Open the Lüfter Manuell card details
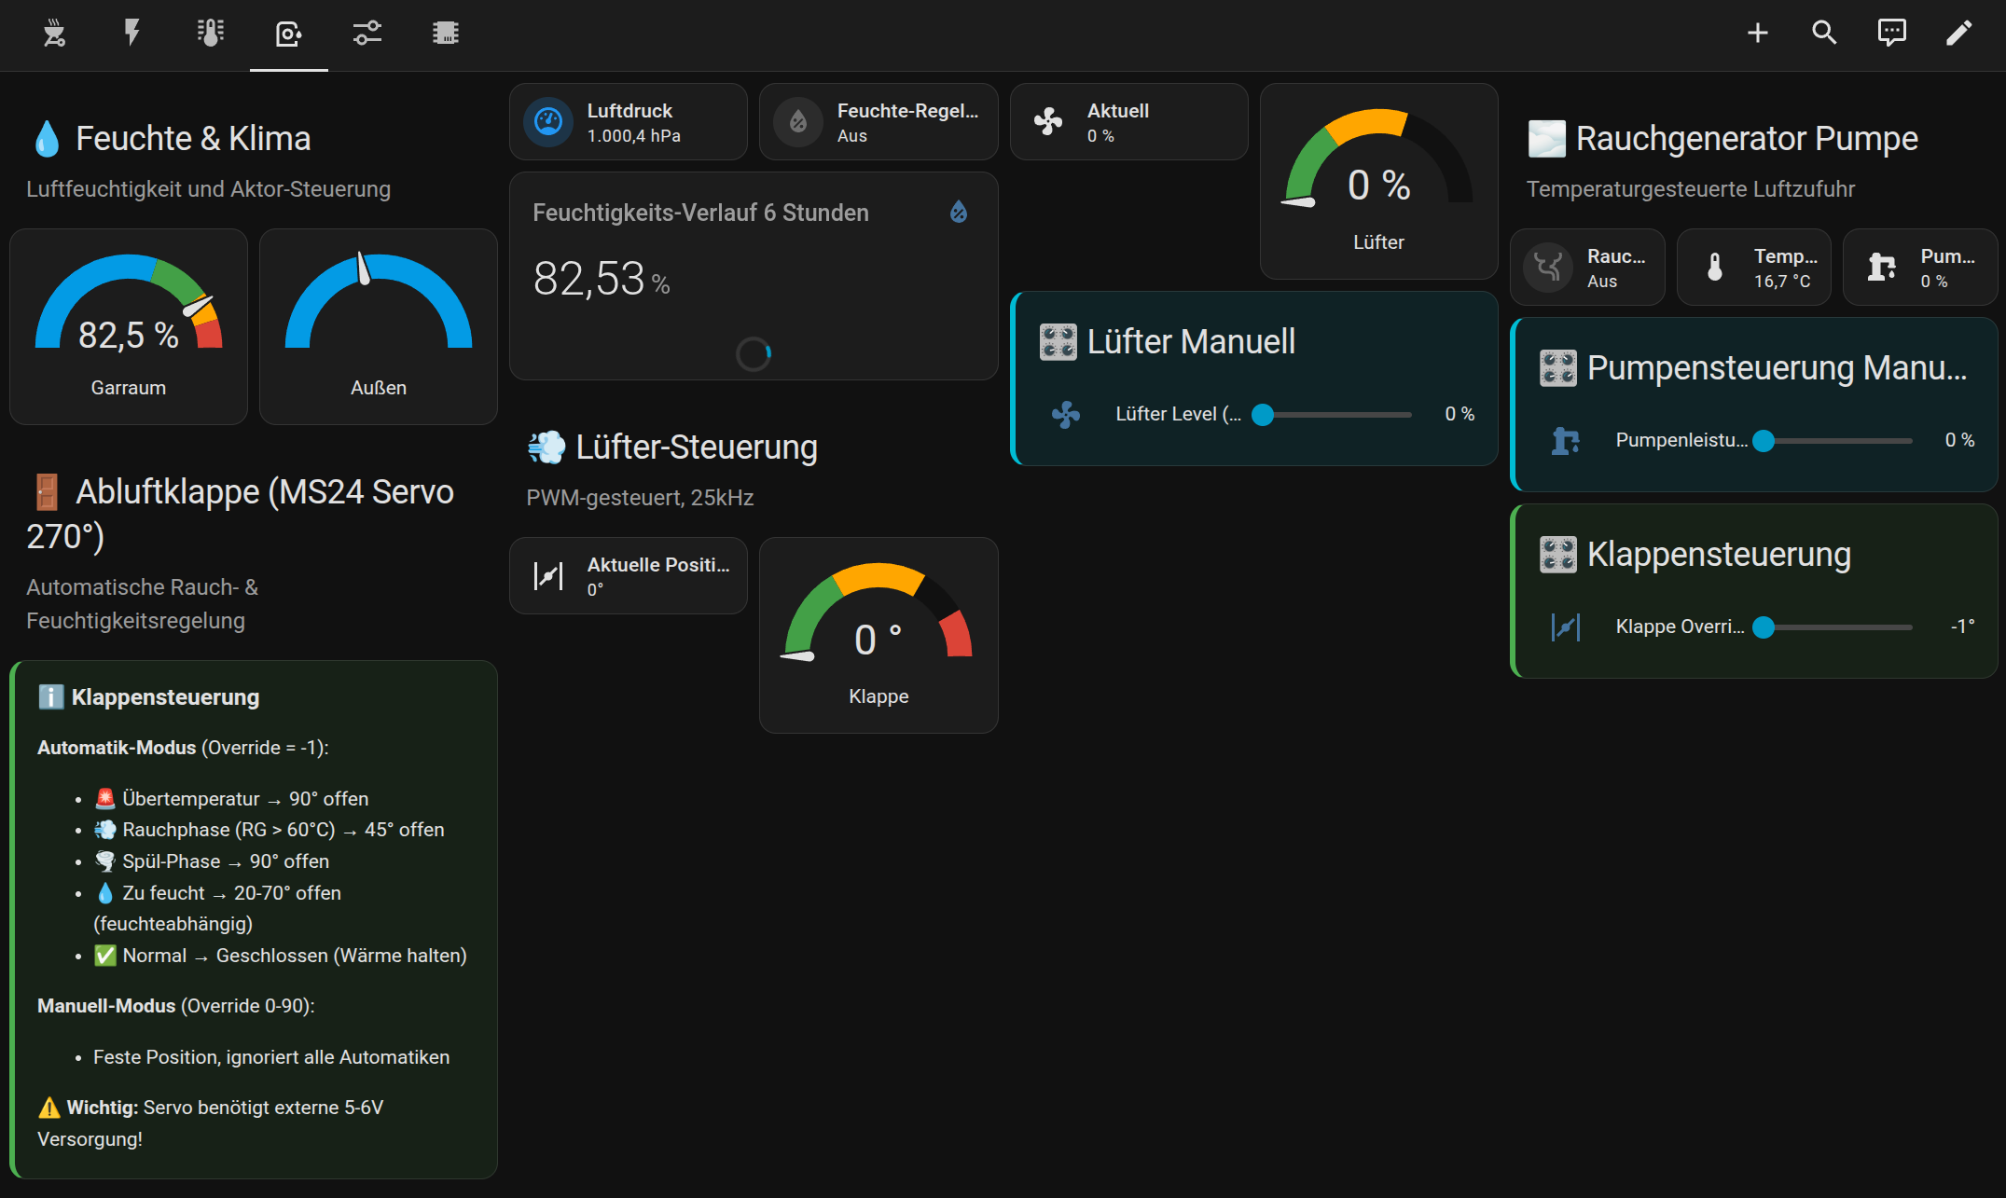This screenshot has height=1198, width=2006. coord(1192,341)
